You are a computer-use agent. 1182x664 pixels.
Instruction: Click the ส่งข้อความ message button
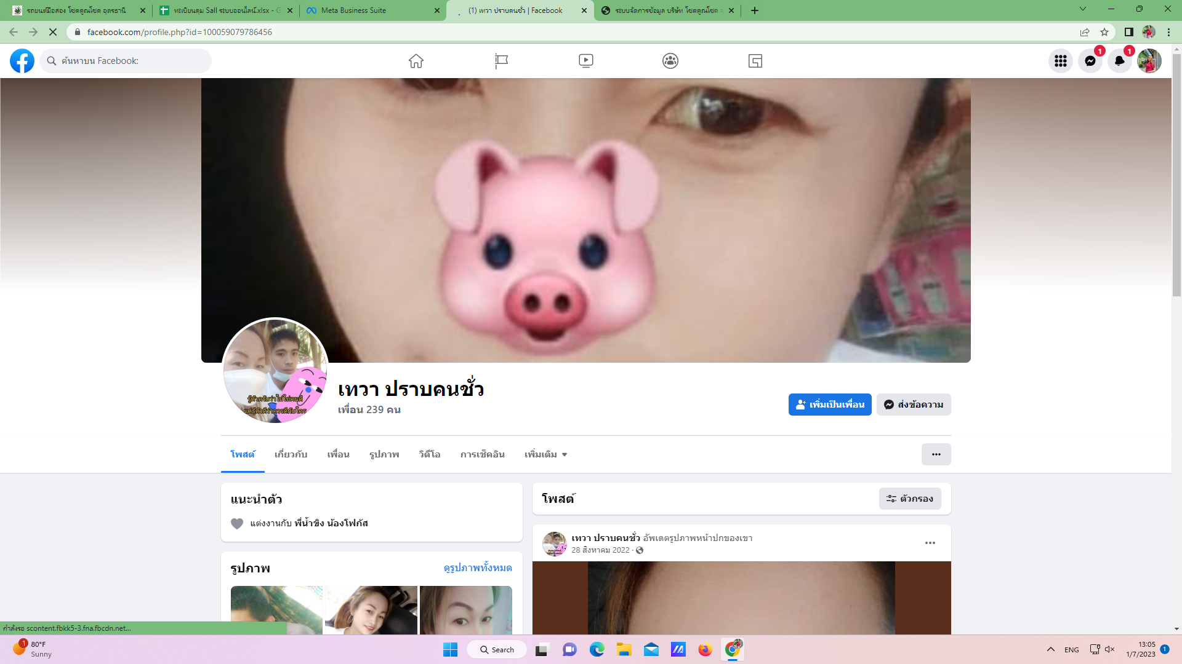914,405
